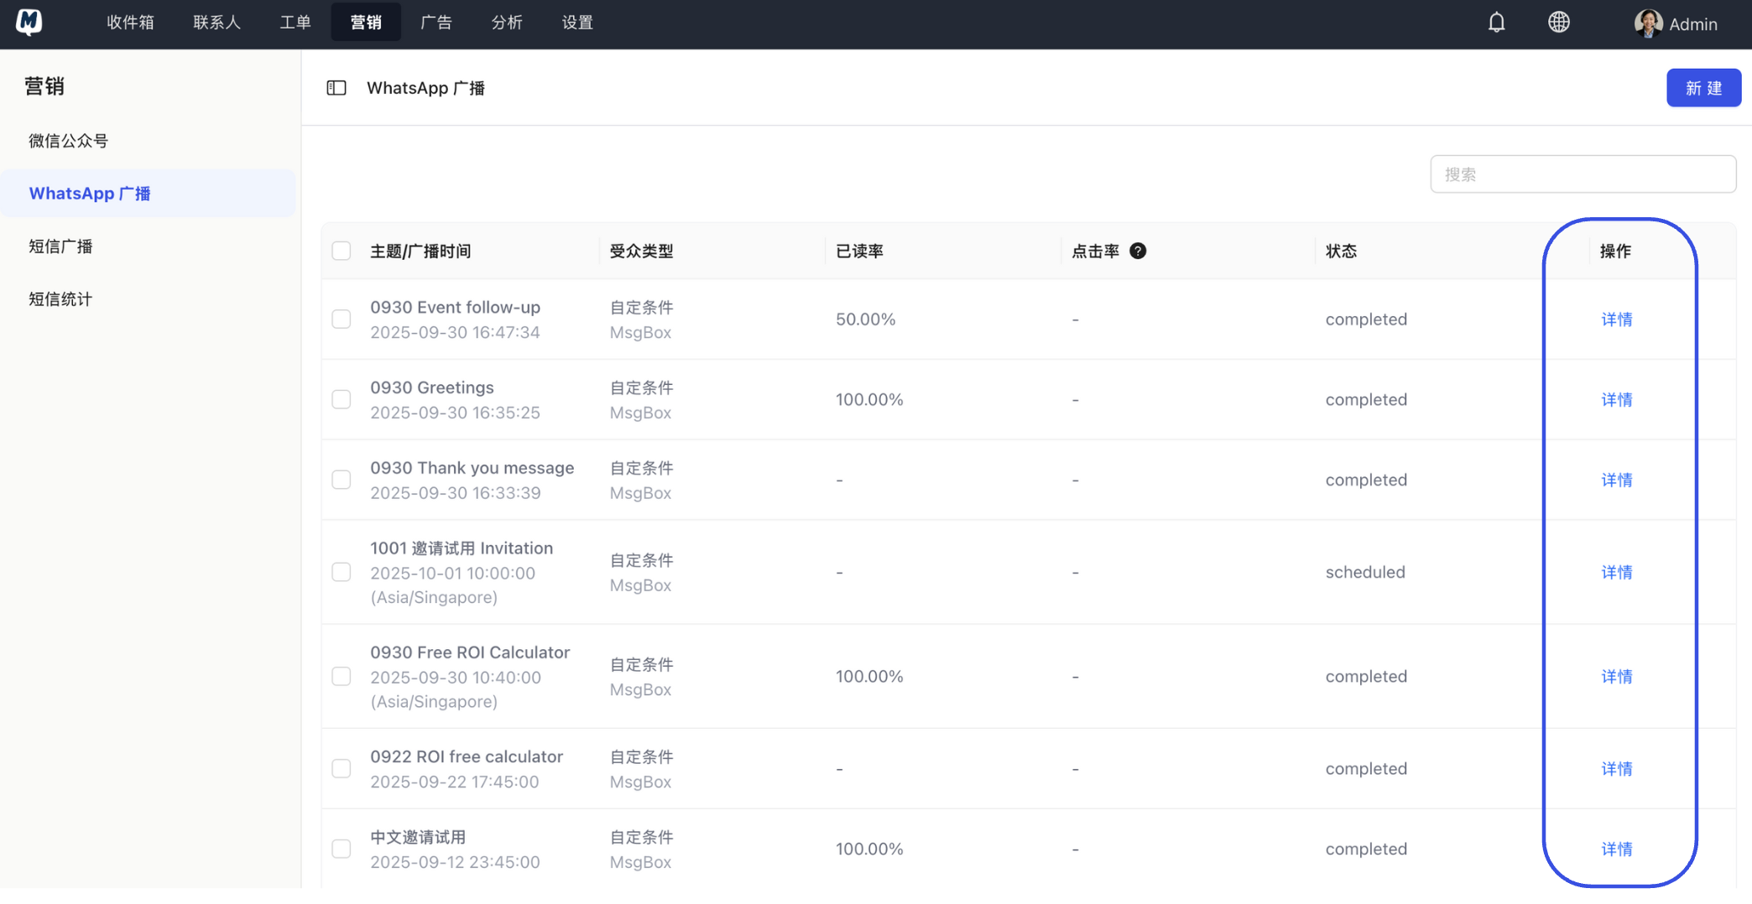Check the 0930 Greetings row checkbox
Image resolution: width=1752 pixels, height=904 pixels.
pyautogui.click(x=342, y=399)
